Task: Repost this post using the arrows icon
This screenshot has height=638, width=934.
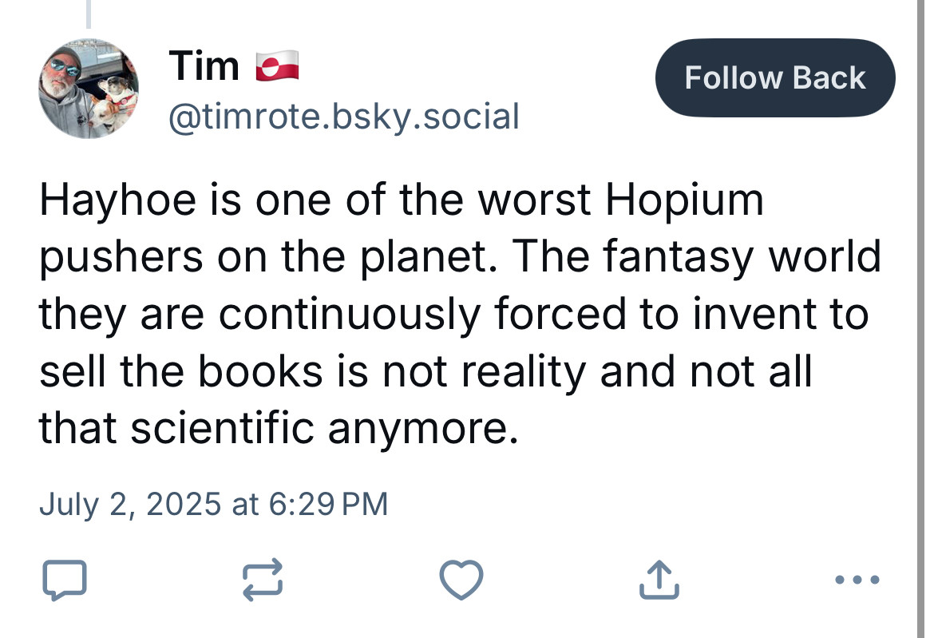Action: [263, 579]
